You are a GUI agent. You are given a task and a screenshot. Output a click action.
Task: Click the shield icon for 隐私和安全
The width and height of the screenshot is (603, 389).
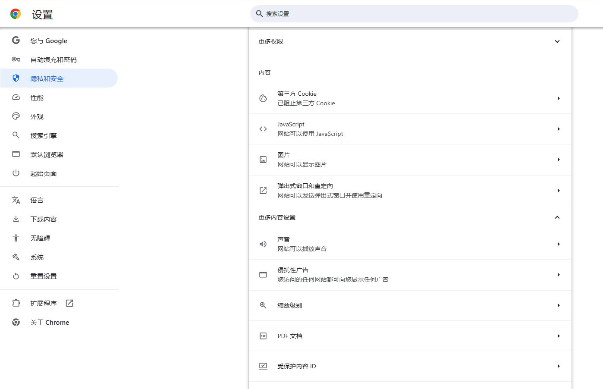16,78
